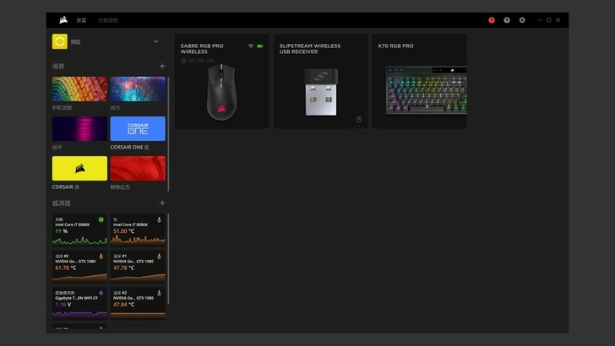Select the blue rain scene thumbnail

[x=138, y=89]
